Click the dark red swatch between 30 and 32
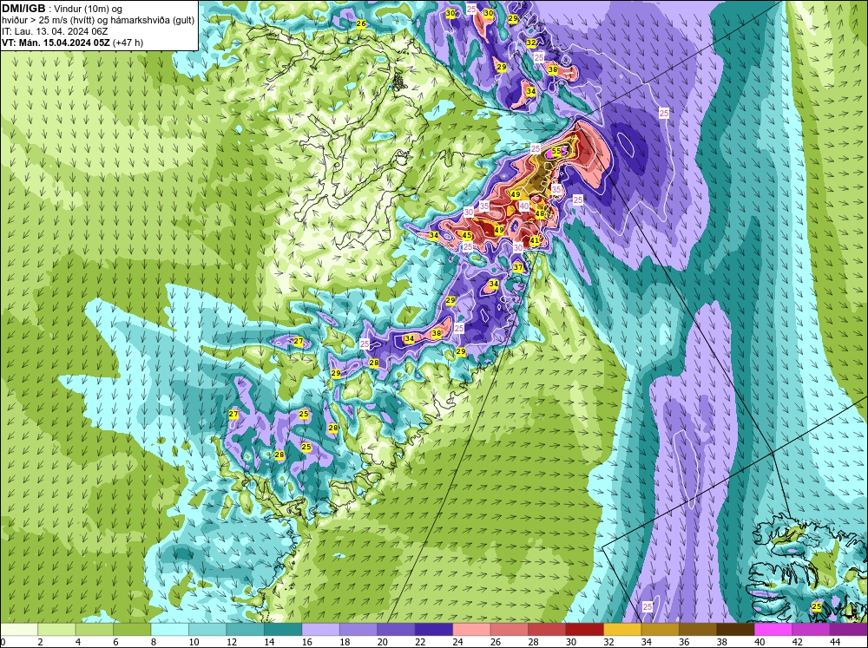The width and height of the screenshot is (868, 648). pos(584,629)
